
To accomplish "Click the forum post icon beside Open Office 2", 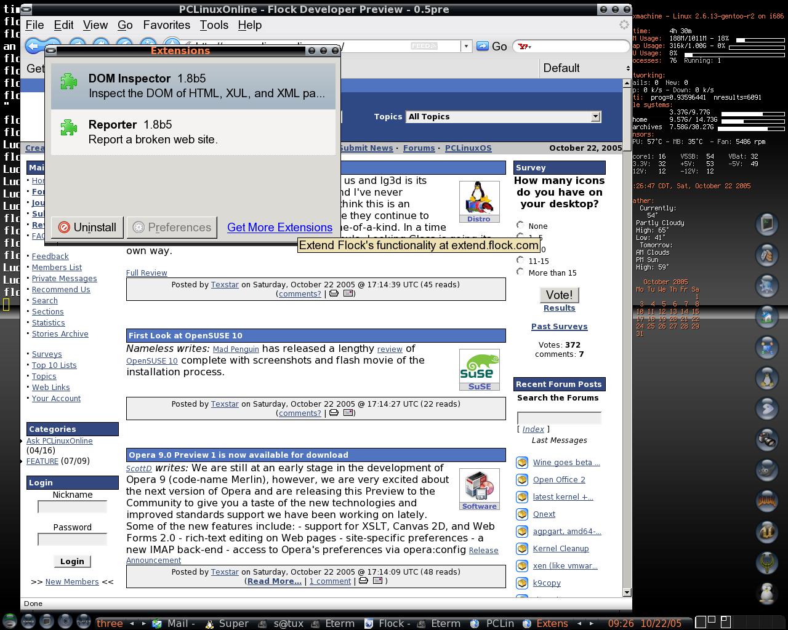I will (x=522, y=480).
